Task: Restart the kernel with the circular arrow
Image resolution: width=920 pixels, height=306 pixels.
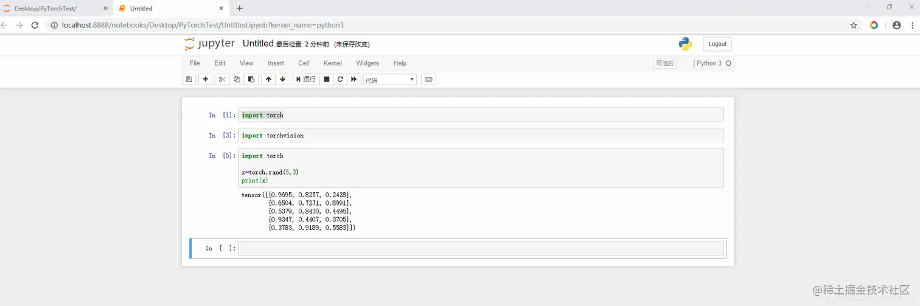Action: [x=340, y=79]
